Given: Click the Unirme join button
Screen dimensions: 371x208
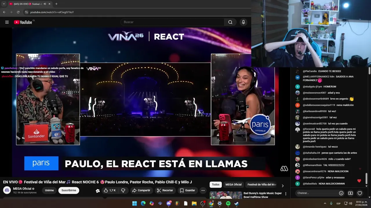Looking at the screenshot, I should point(49,190).
